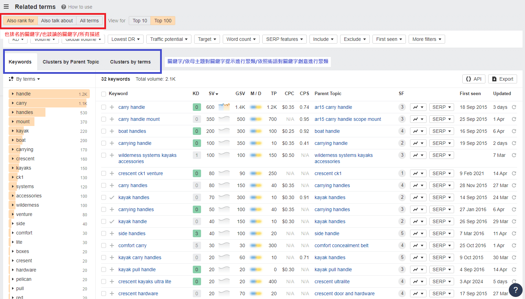The image size is (525, 299).
Task: Switch to Clusters by Parent Topic tab
Action: click(71, 62)
